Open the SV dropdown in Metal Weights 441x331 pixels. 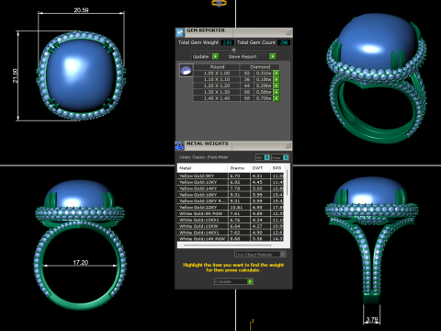263,157
